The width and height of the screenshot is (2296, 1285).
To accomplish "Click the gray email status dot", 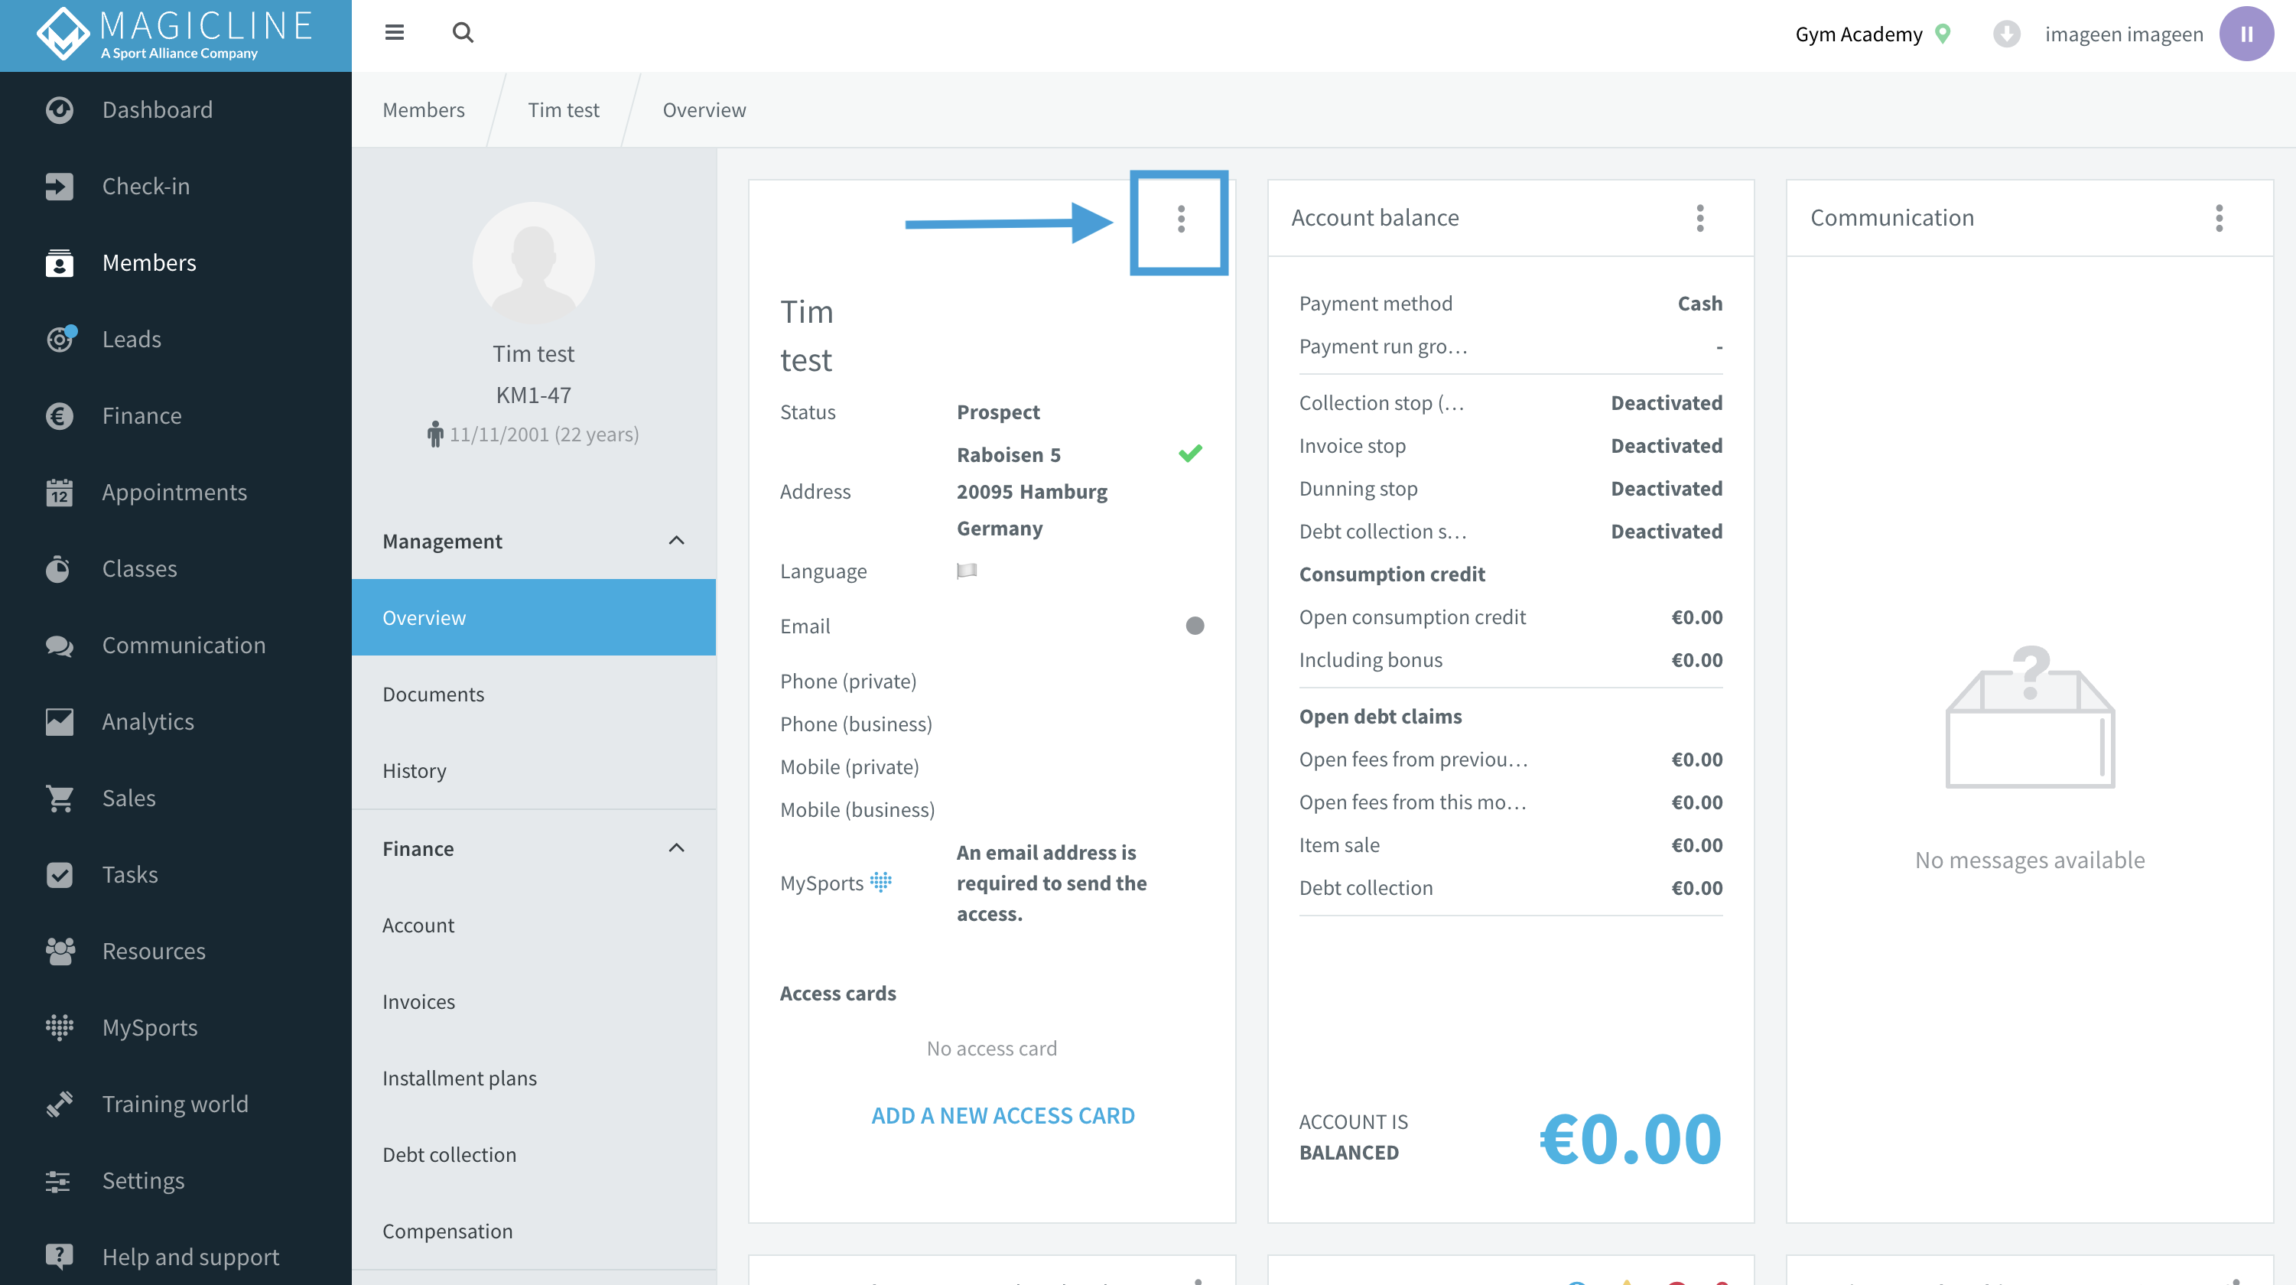I will point(1195,626).
